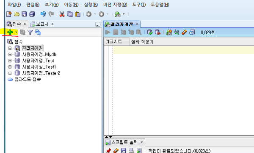Click the Rollback icon
The width and height of the screenshot is (254, 153).
(157, 32)
